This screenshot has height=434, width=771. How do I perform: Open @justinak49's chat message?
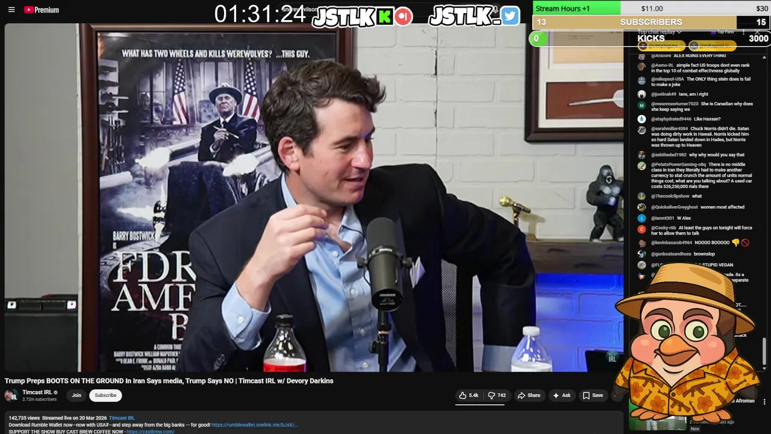[679, 94]
